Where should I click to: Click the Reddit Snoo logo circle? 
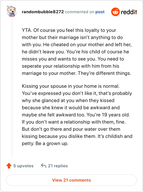(115, 12)
